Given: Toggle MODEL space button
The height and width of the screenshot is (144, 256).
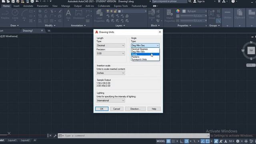Looking at the screenshot, I should click(x=161, y=141).
